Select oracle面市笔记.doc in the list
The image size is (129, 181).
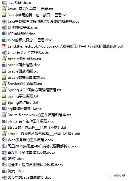pos(24,65)
